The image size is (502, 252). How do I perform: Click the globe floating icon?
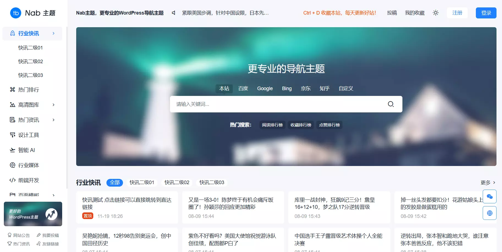click(x=490, y=213)
